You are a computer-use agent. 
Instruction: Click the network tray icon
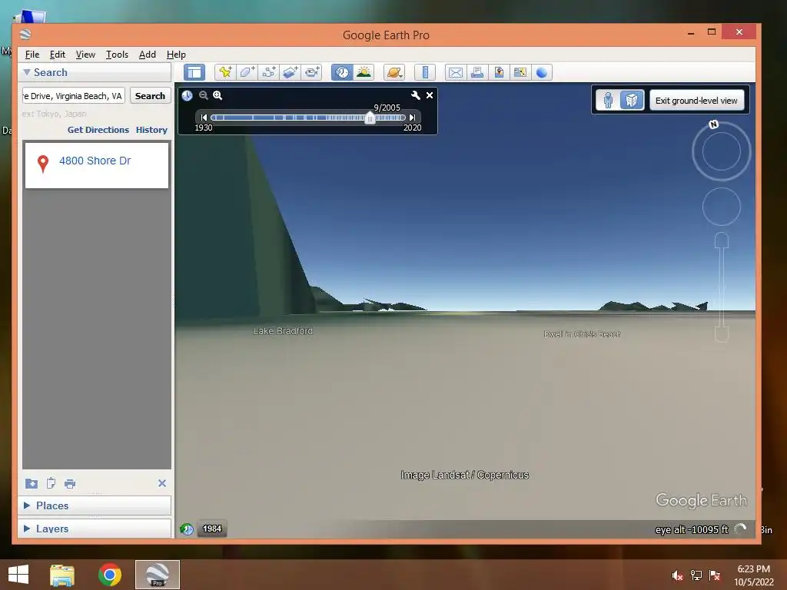(696, 575)
